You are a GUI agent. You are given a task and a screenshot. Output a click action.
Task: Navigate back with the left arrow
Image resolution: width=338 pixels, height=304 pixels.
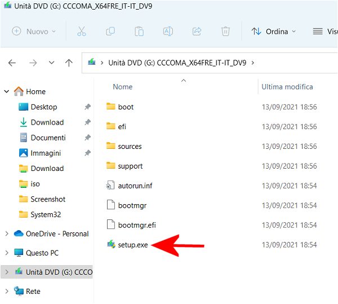pos(12,63)
